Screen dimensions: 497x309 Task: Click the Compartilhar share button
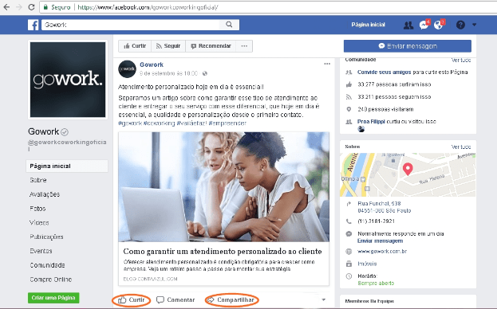pos(232,299)
